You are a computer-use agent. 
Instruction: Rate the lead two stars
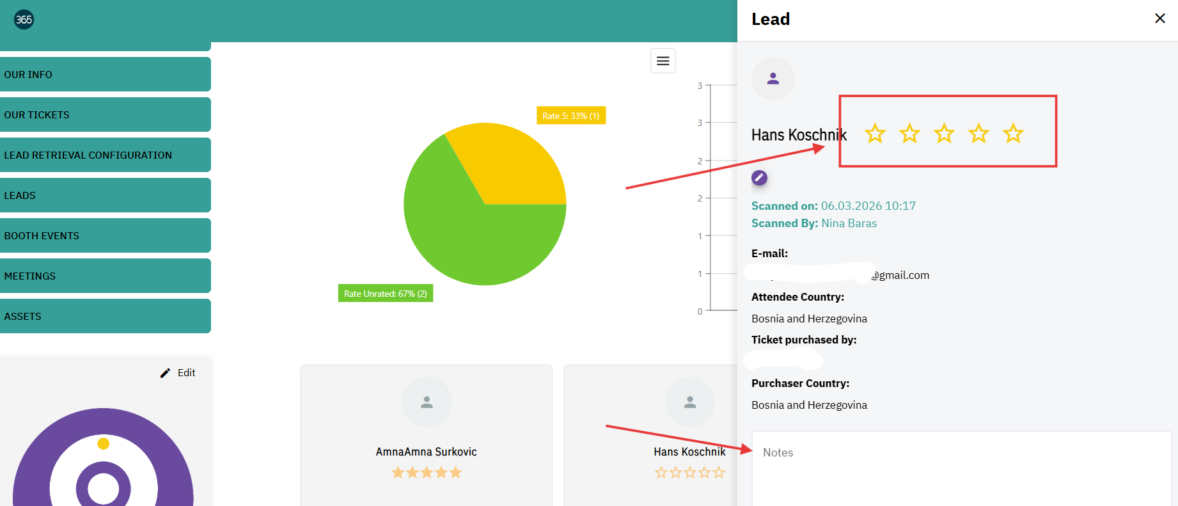coord(909,134)
